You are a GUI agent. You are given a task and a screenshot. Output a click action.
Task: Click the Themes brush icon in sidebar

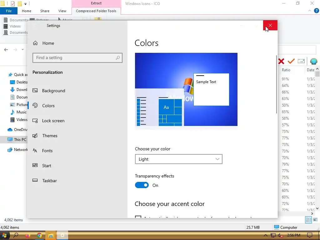pos(35,136)
